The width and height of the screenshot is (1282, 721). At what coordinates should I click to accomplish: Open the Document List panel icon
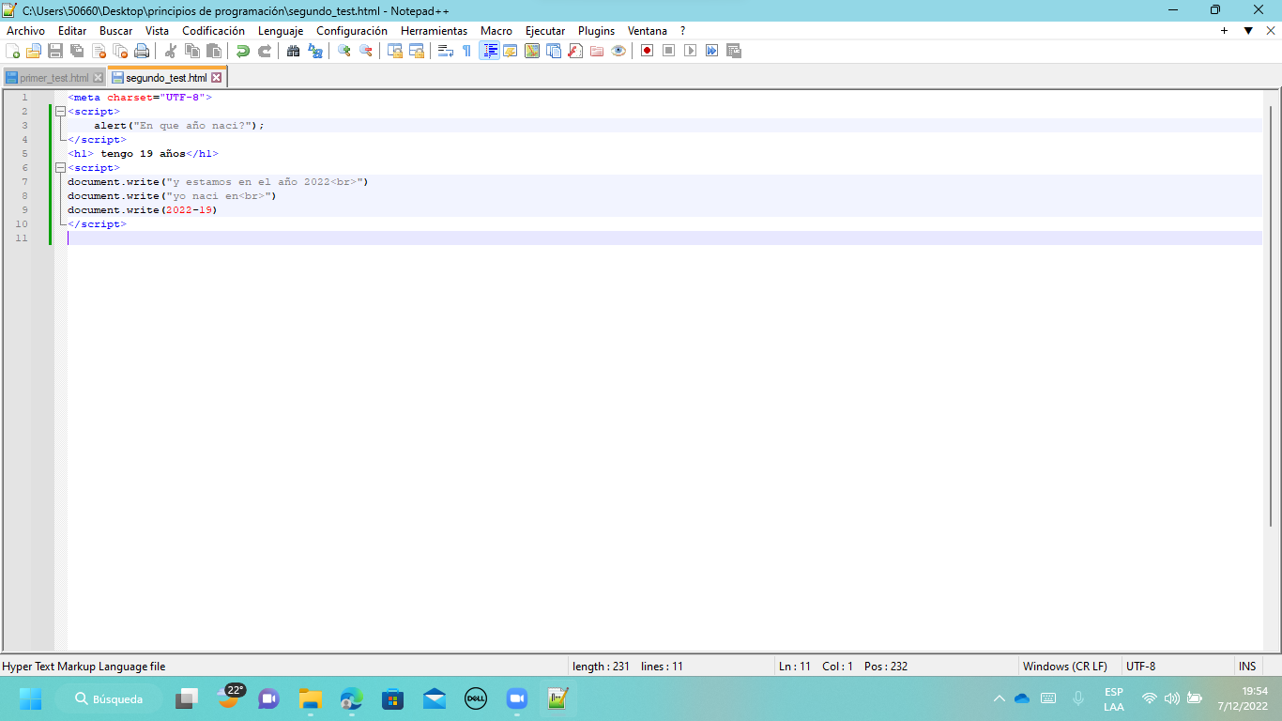click(554, 51)
